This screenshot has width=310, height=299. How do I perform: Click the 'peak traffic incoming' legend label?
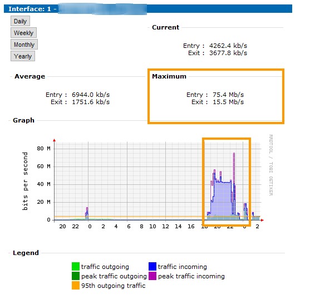coord(191,276)
